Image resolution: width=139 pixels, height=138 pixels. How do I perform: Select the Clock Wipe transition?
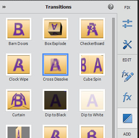click(x=19, y=65)
